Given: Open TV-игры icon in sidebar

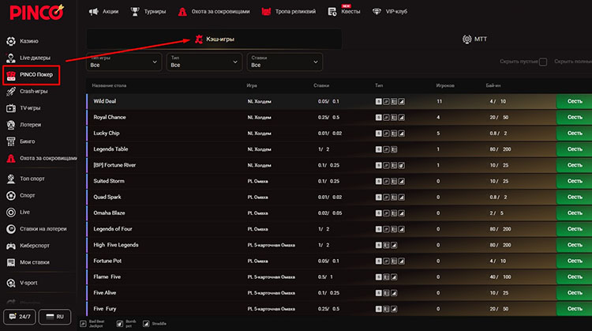Looking at the screenshot, I should pyautogui.click(x=11, y=108).
